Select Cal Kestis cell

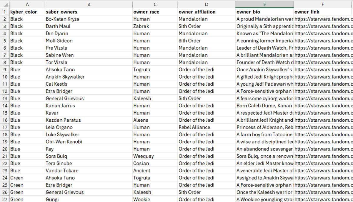pyautogui.click(x=89, y=84)
